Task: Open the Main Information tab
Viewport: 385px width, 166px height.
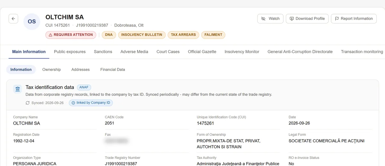Action: [29, 52]
